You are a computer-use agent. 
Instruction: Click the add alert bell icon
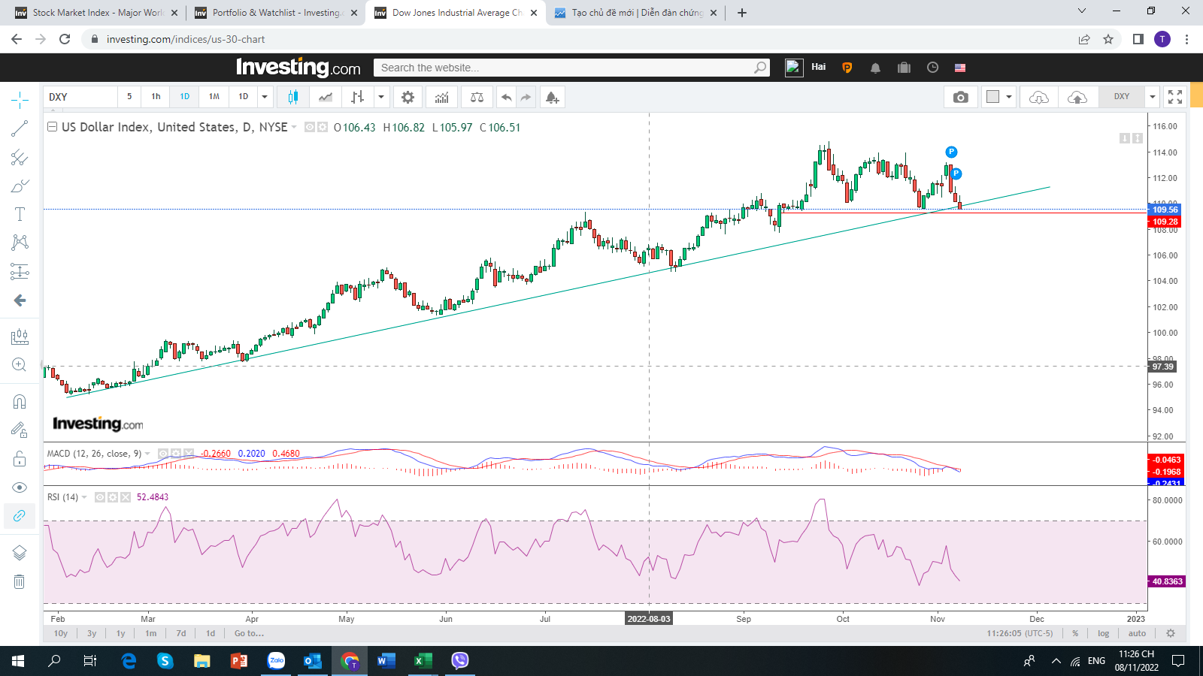(552, 97)
